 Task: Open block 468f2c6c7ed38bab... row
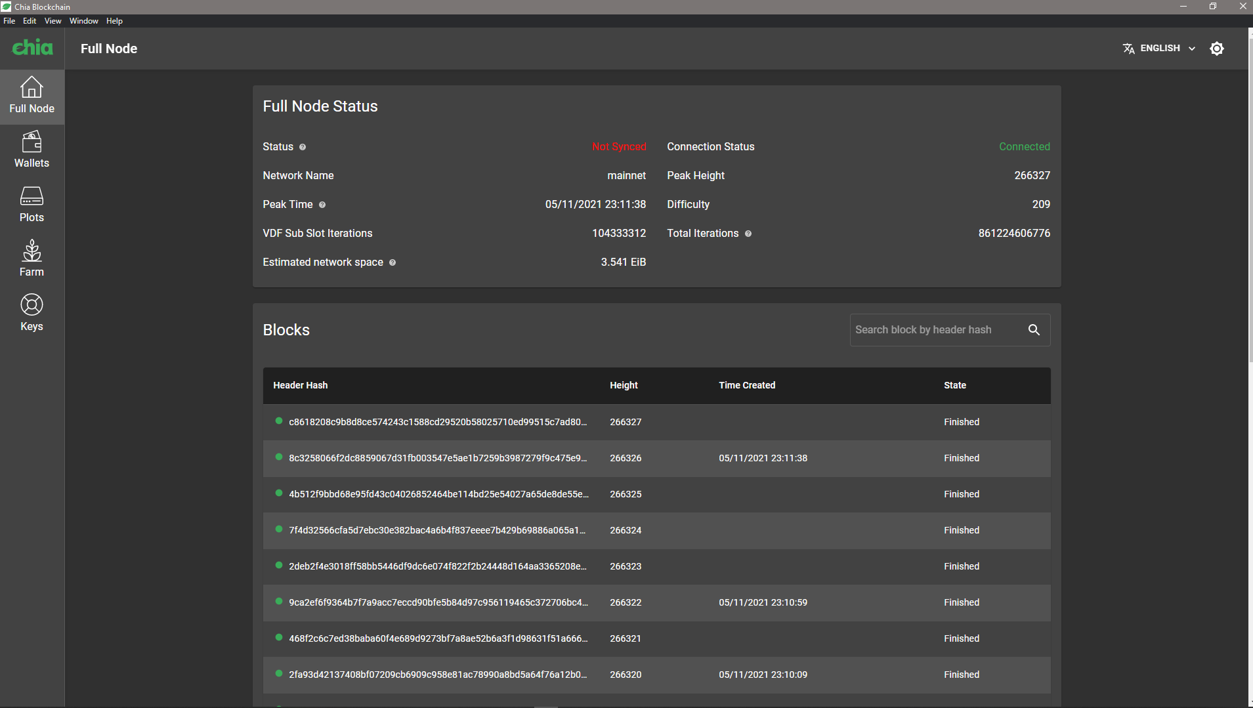pos(656,638)
